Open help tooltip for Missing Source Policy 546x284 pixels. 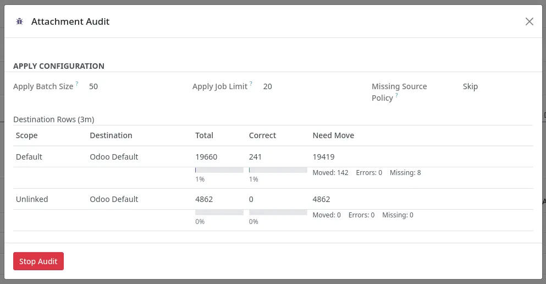pos(396,96)
